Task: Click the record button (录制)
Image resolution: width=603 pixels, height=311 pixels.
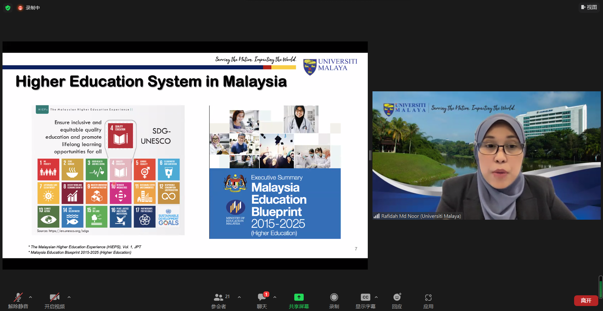Action: pos(334,301)
